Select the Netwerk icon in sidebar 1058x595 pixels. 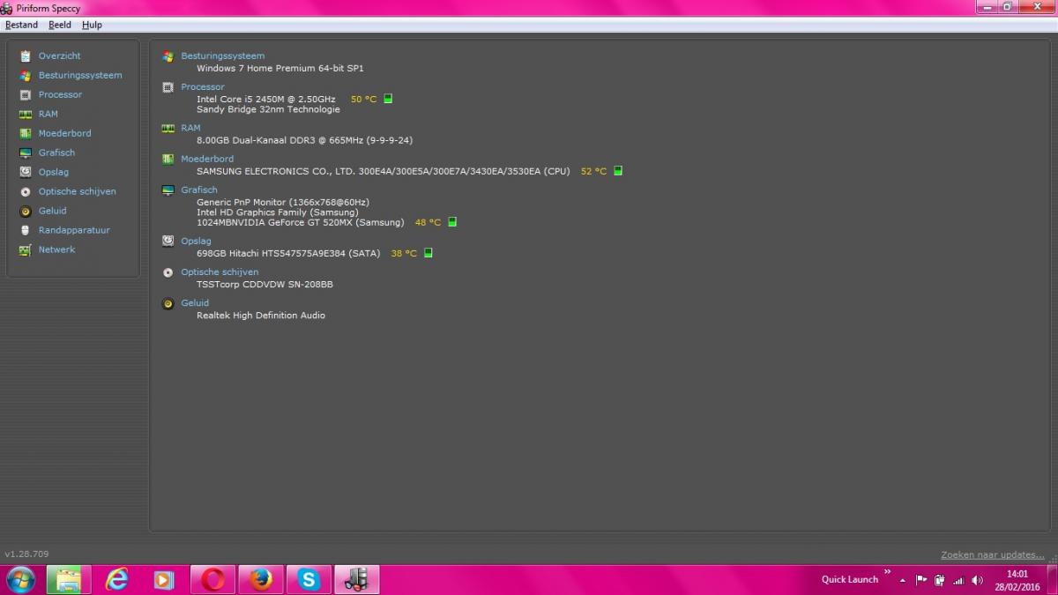26,249
